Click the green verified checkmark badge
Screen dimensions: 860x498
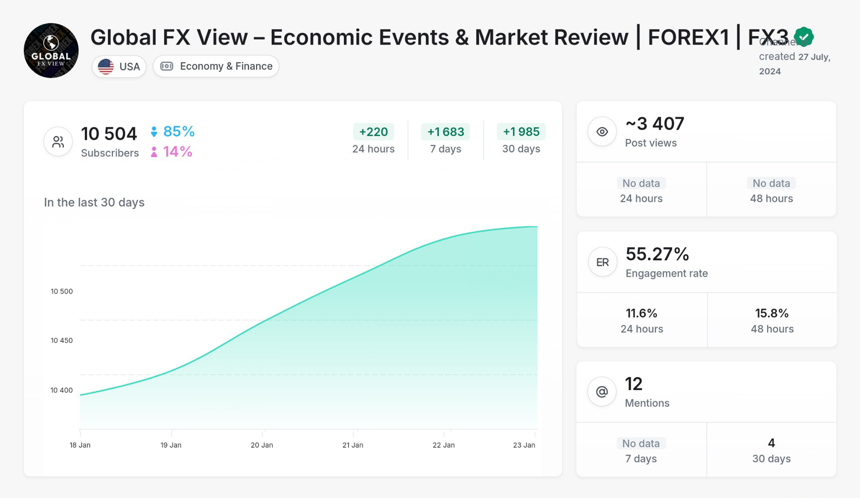tap(804, 37)
